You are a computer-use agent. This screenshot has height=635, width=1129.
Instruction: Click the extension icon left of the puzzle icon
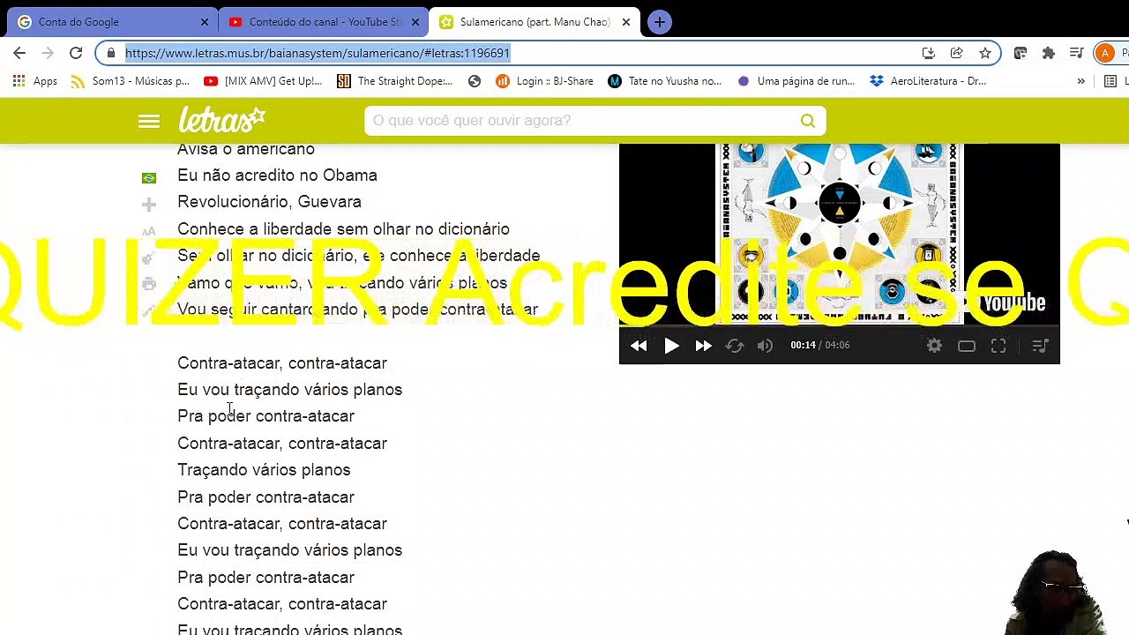click(x=1020, y=53)
